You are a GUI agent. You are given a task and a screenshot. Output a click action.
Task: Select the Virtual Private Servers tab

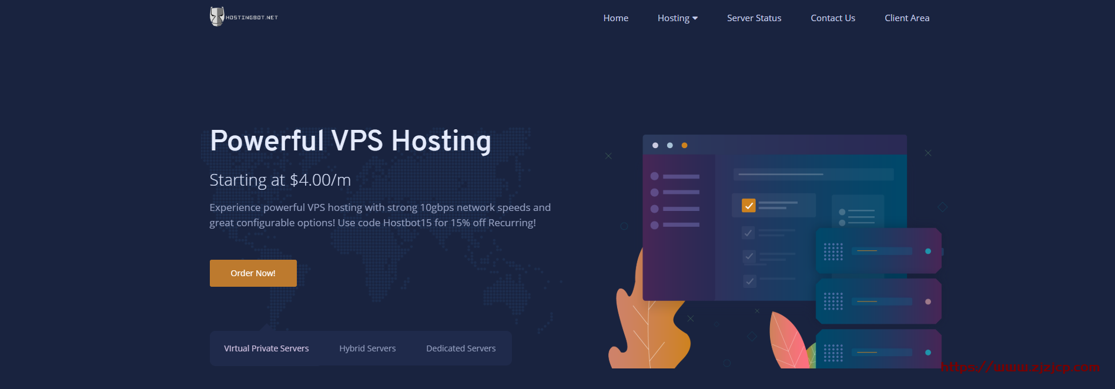click(266, 348)
